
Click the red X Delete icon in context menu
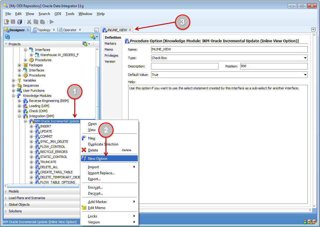[84, 150]
